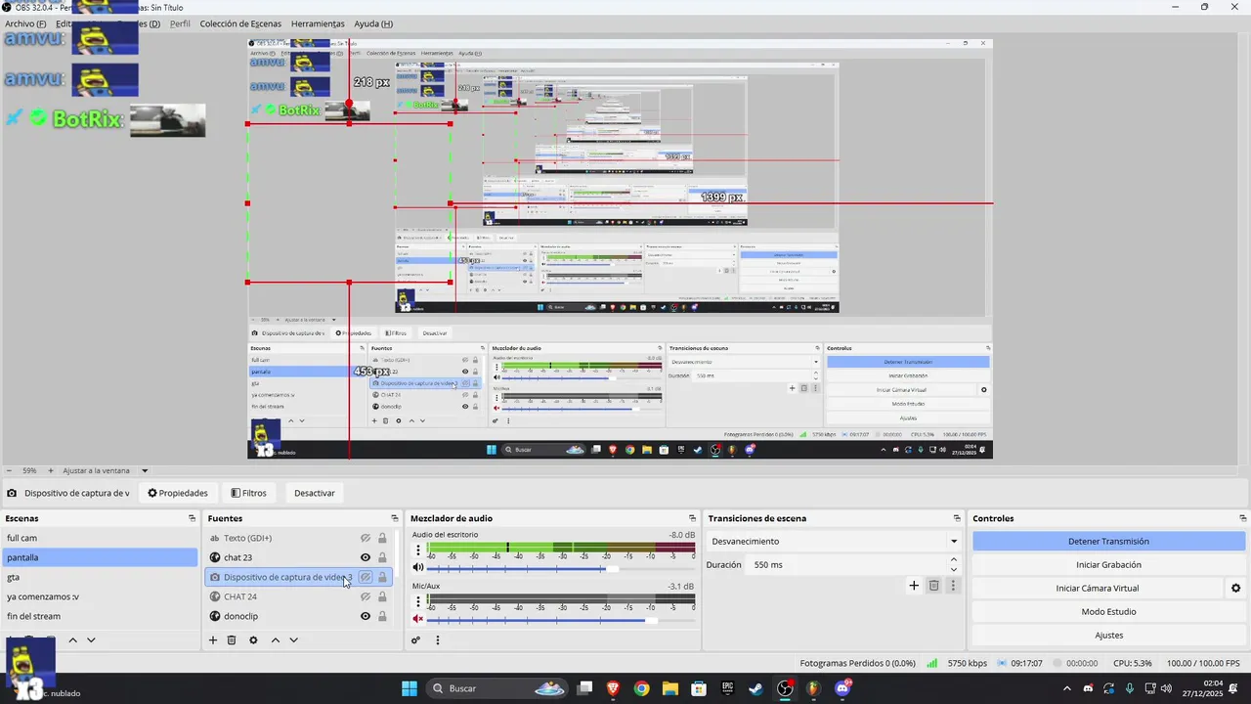Move selected source down in Fuentes
Viewport: 1251px width, 704px height.
pyautogui.click(x=293, y=640)
